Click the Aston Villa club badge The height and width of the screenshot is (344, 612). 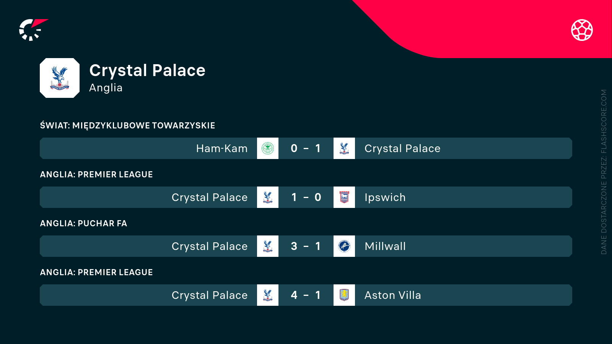pos(344,295)
